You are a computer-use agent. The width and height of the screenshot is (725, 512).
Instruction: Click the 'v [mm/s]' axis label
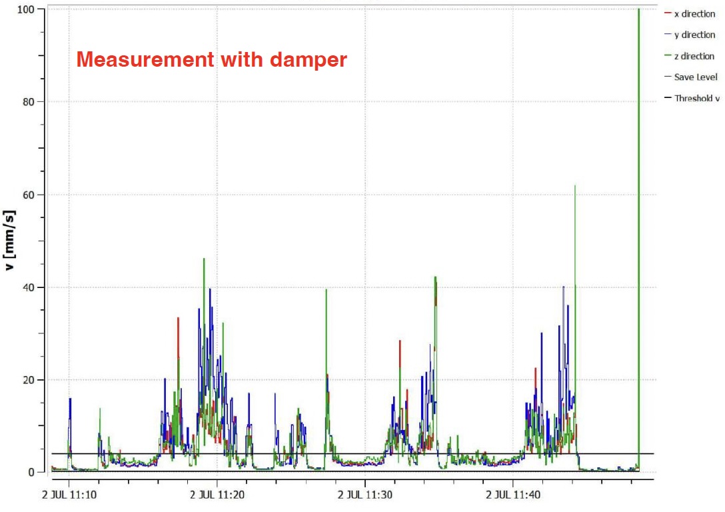9,241
